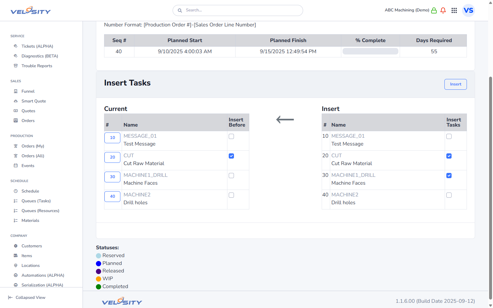Click the % Complete progress bar
The width and height of the screenshot is (493, 308).
pyautogui.click(x=370, y=52)
